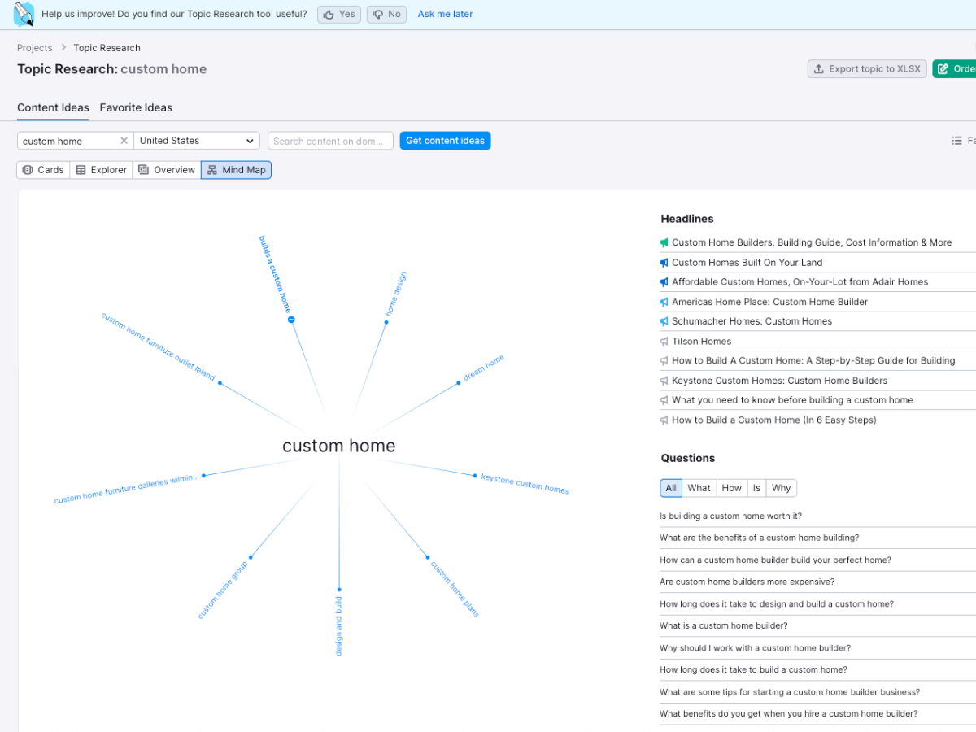The width and height of the screenshot is (976, 732).
Task: Filter questions by Why
Action: pyautogui.click(x=781, y=488)
